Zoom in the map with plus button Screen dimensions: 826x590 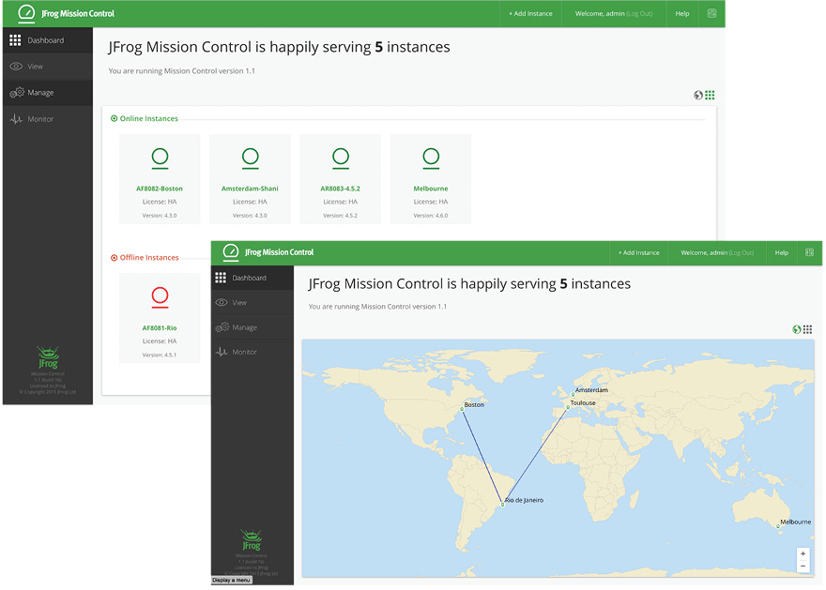point(803,553)
